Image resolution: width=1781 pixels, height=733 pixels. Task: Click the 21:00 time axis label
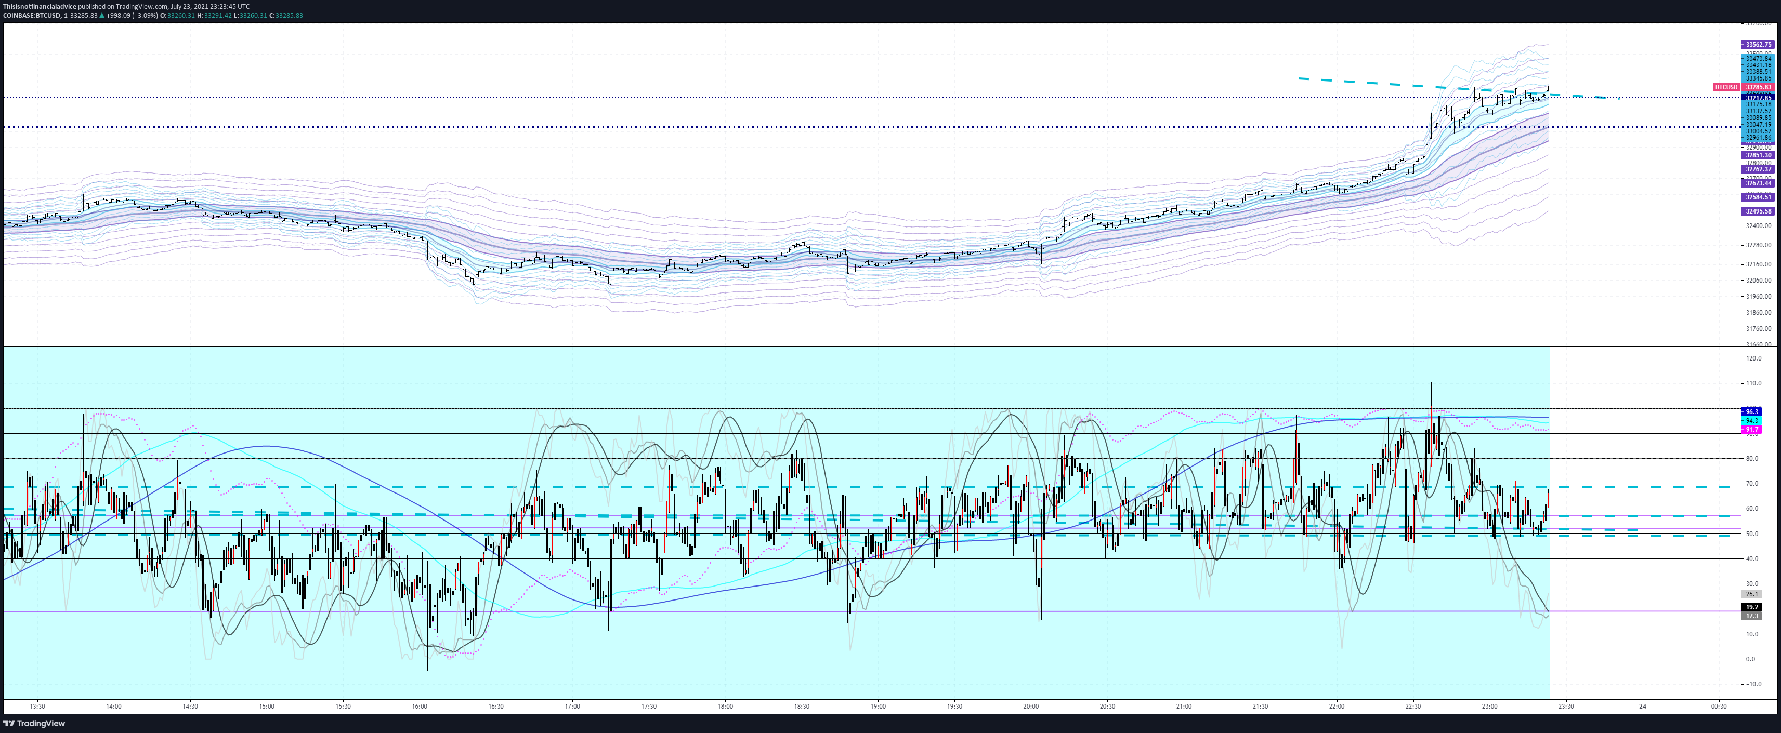[x=1184, y=707]
